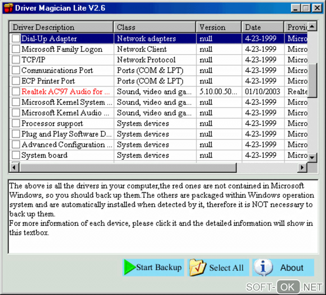Check the Microsoft Family Logon checkbox
This screenshot has width=326, height=295.
[x=16, y=49]
